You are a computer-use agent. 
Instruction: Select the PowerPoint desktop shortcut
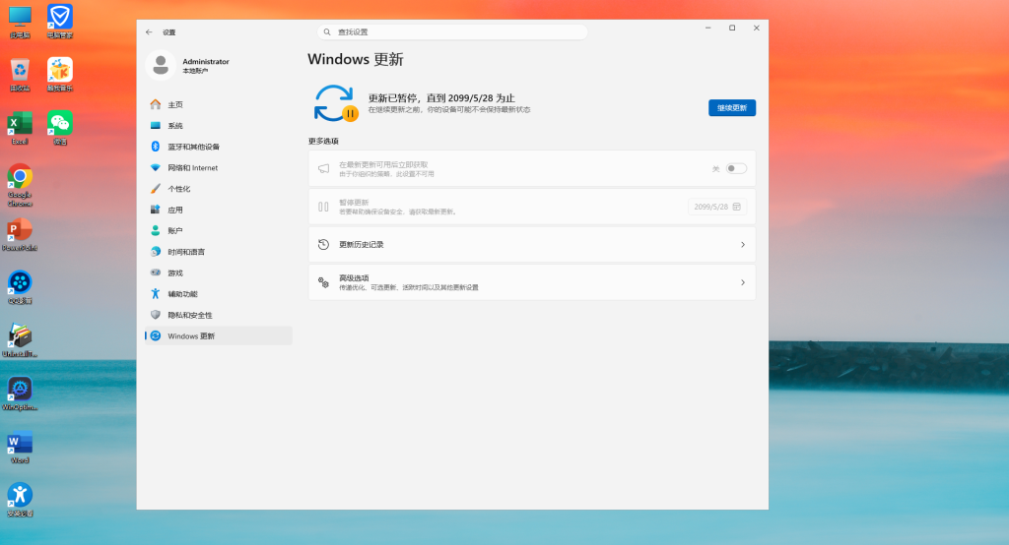click(20, 234)
